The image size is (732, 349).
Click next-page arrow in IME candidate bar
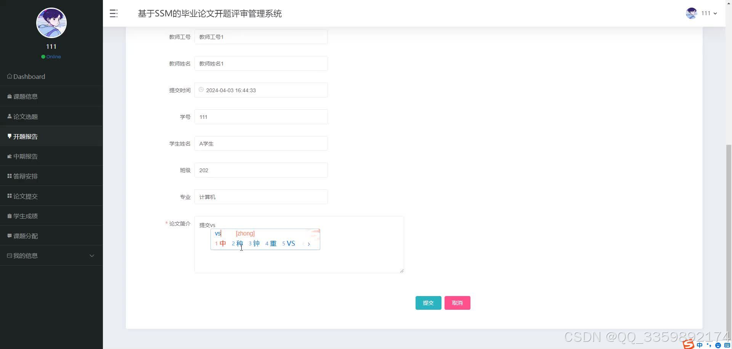(x=309, y=243)
